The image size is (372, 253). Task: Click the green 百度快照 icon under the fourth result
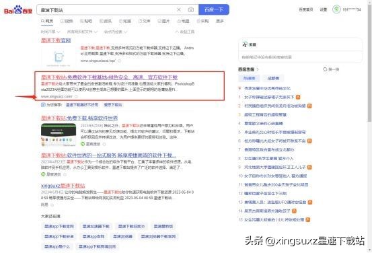(43, 174)
